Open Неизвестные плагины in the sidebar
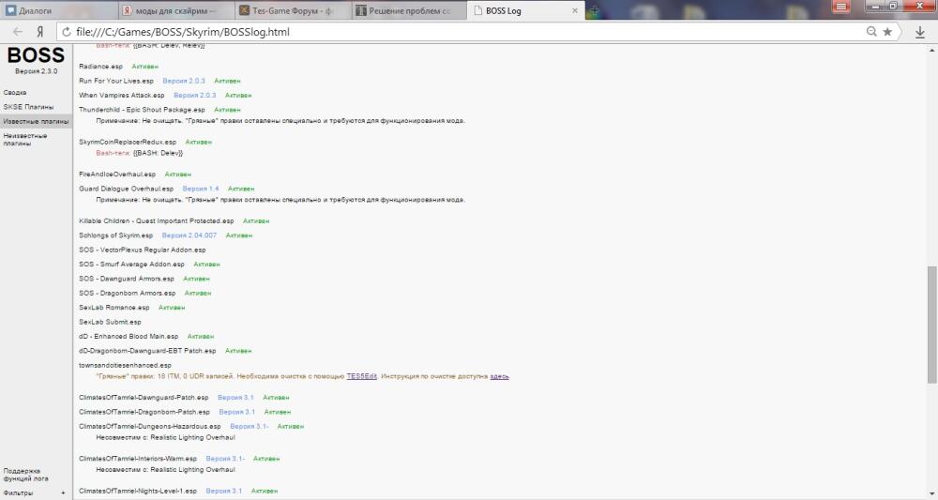 [25, 140]
